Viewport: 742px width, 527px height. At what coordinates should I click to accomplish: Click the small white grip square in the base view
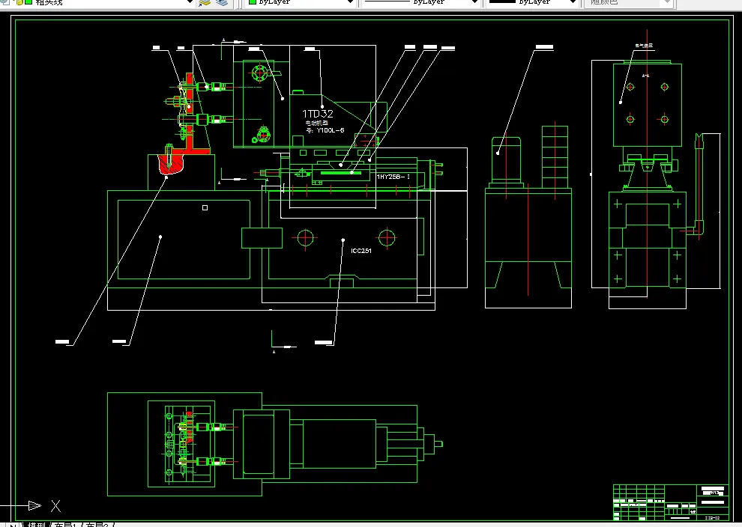click(x=205, y=207)
